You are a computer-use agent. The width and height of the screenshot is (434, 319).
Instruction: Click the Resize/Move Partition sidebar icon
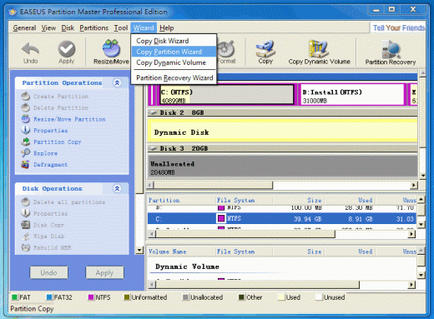coord(26,119)
